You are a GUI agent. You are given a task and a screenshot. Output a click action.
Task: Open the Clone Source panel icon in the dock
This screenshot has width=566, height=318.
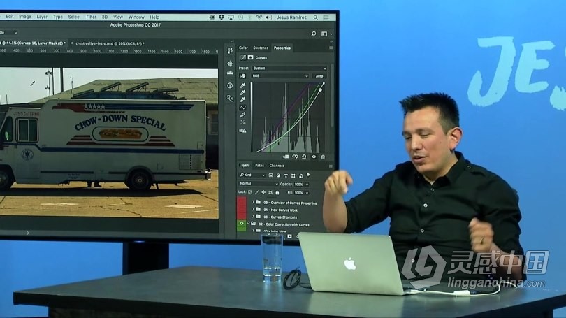tap(230, 98)
